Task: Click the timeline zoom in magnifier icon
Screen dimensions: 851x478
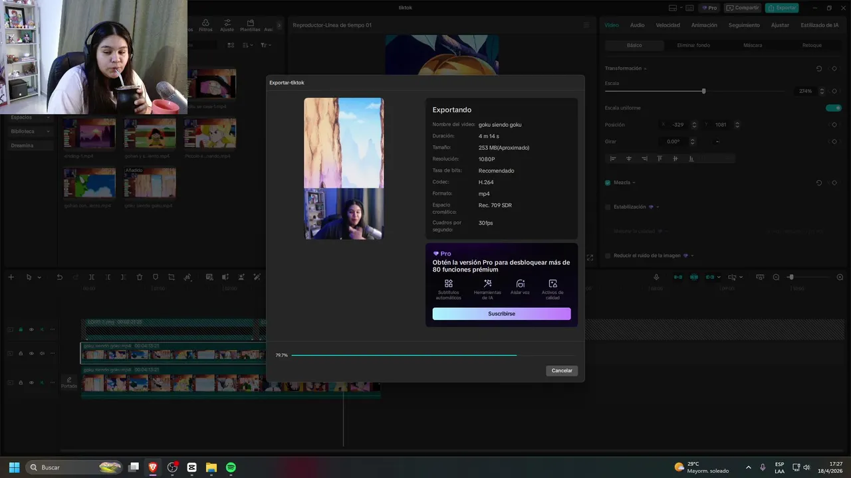Action: [840, 277]
